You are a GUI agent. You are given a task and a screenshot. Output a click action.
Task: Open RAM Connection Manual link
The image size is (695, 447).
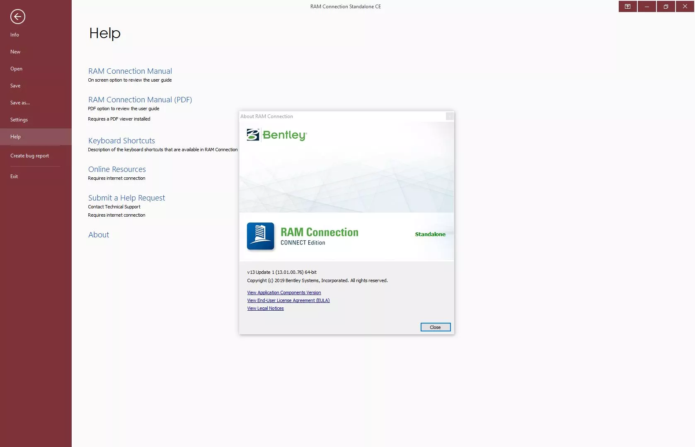(x=130, y=71)
